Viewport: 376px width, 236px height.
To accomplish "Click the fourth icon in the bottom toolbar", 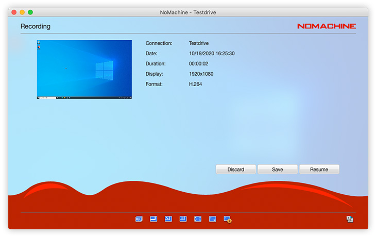I will click(183, 219).
